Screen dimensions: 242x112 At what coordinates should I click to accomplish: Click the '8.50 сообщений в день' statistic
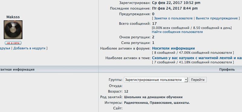coord(212,28)
